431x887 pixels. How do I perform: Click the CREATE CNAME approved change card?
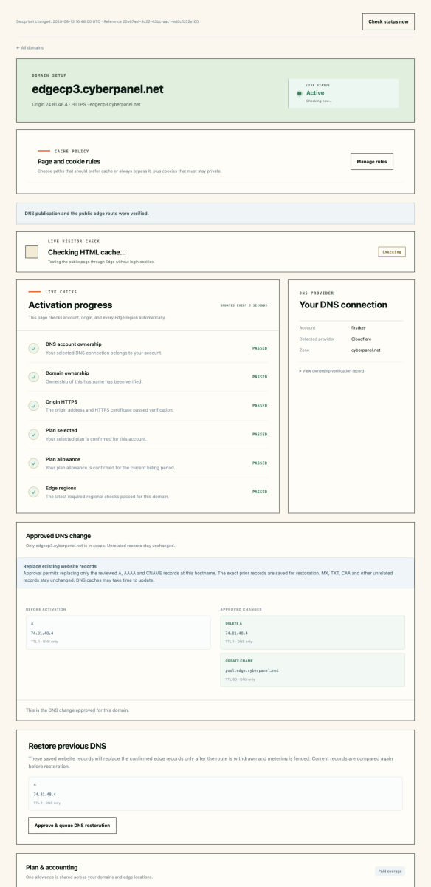pos(312,670)
